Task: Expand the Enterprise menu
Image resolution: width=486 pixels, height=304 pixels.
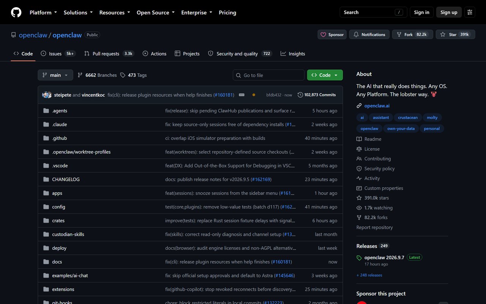Action: tap(197, 13)
